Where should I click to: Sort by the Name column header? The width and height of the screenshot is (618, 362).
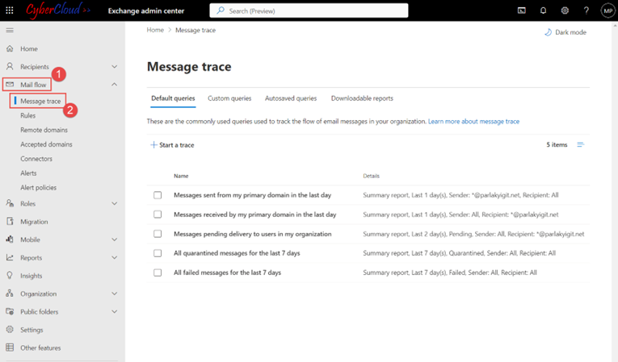tap(181, 176)
